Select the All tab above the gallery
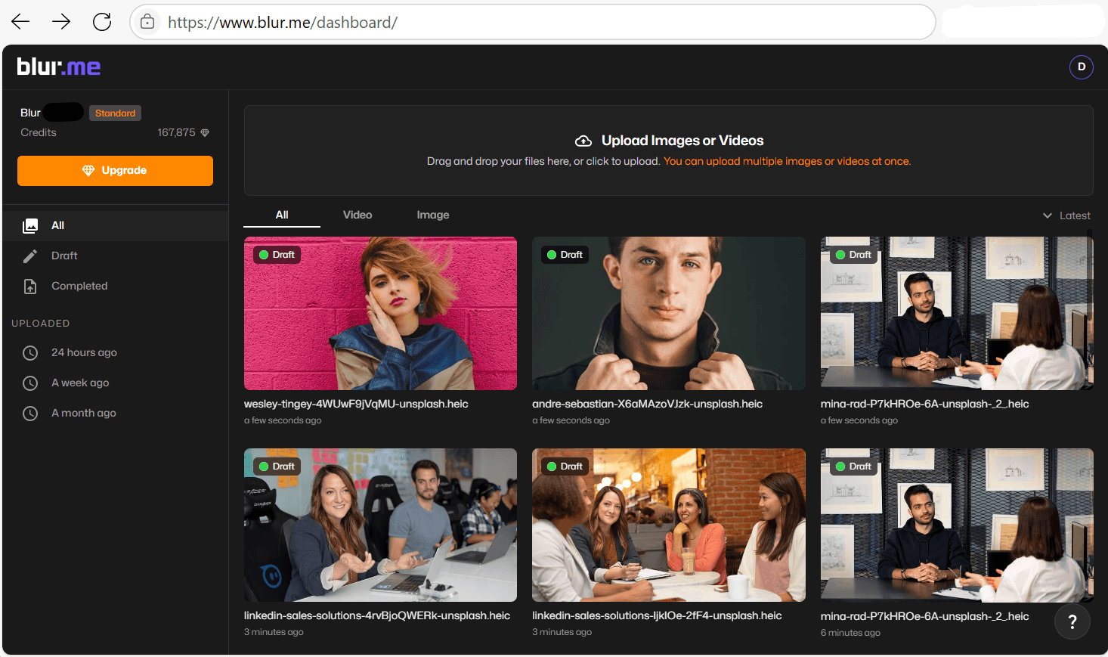Image resolution: width=1108 pixels, height=657 pixels. click(281, 215)
